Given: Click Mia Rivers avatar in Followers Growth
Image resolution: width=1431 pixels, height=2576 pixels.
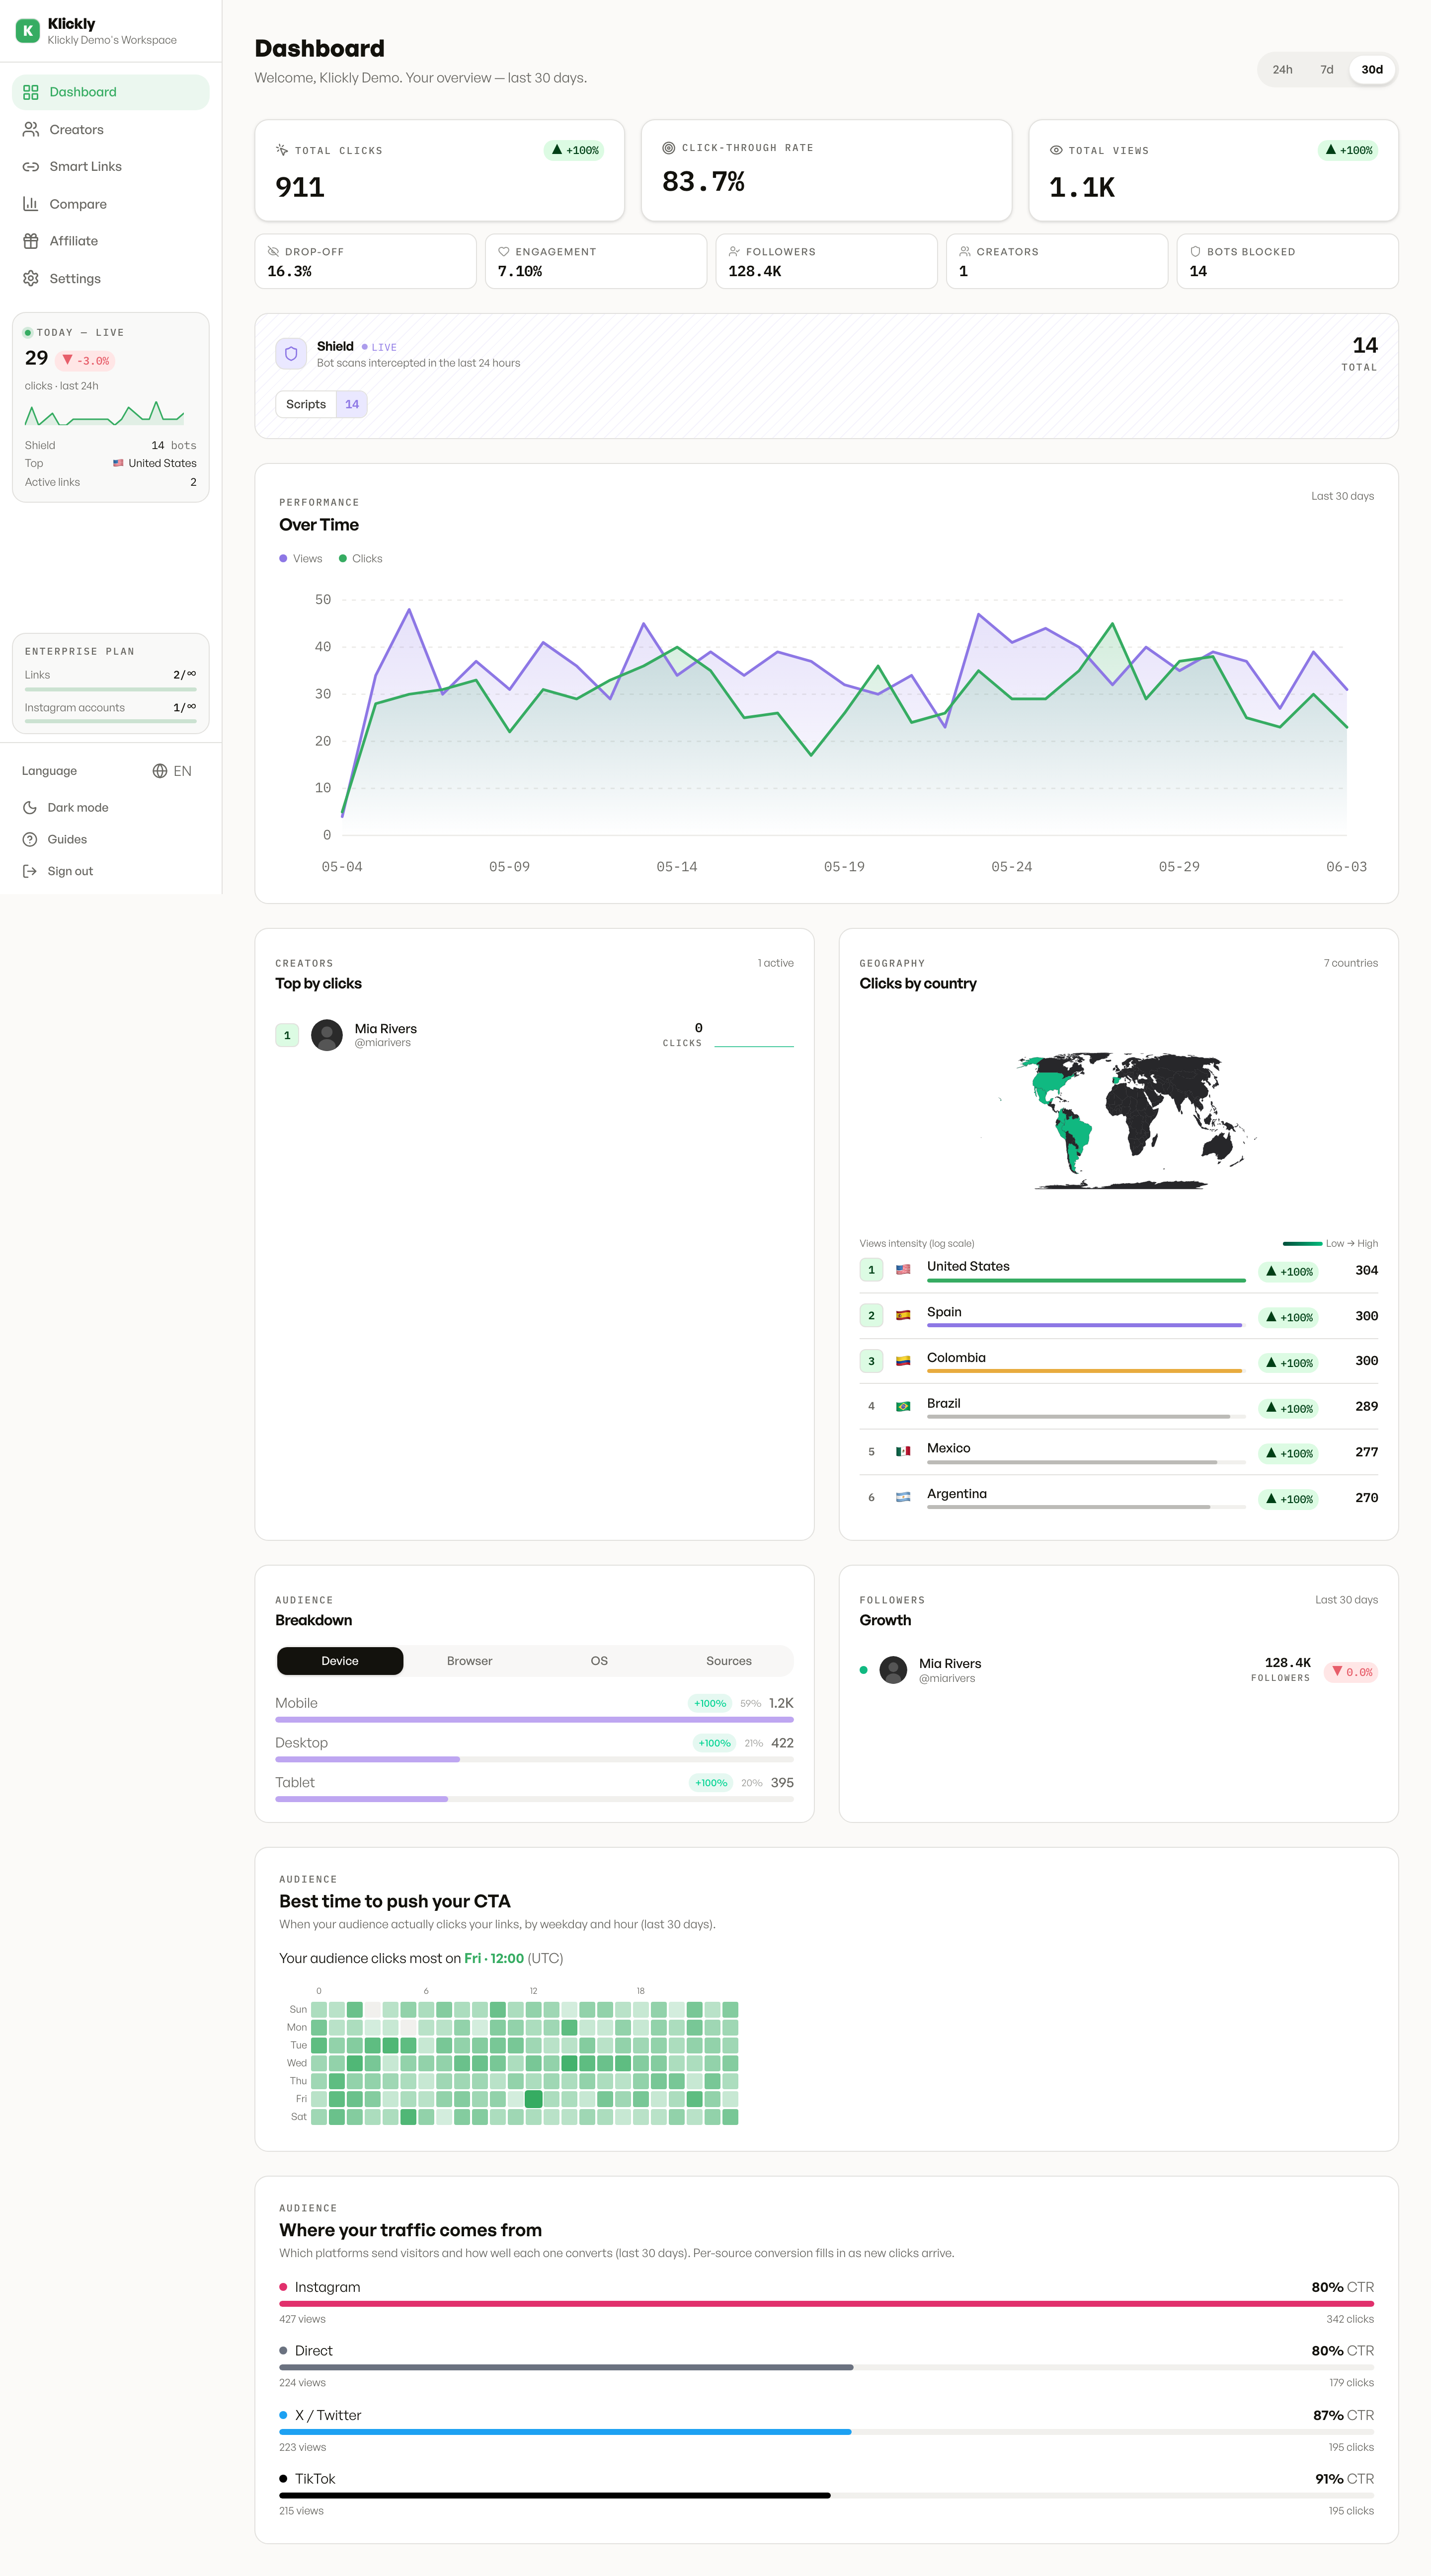Looking at the screenshot, I should 893,1670.
